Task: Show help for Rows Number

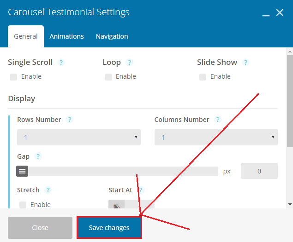Action: pyautogui.click(x=70, y=120)
